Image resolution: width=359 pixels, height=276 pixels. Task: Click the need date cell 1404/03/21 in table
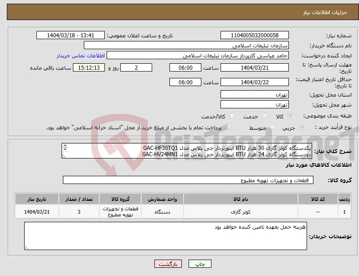click(37, 212)
